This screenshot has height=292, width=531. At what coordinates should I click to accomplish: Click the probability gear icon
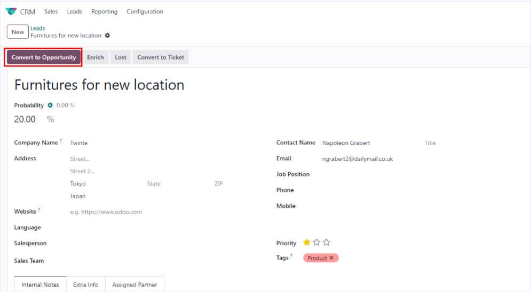[50, 106]
